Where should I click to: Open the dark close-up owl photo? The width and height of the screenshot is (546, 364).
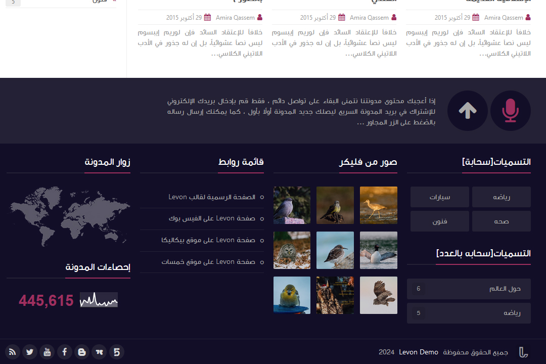coord(335,295)
